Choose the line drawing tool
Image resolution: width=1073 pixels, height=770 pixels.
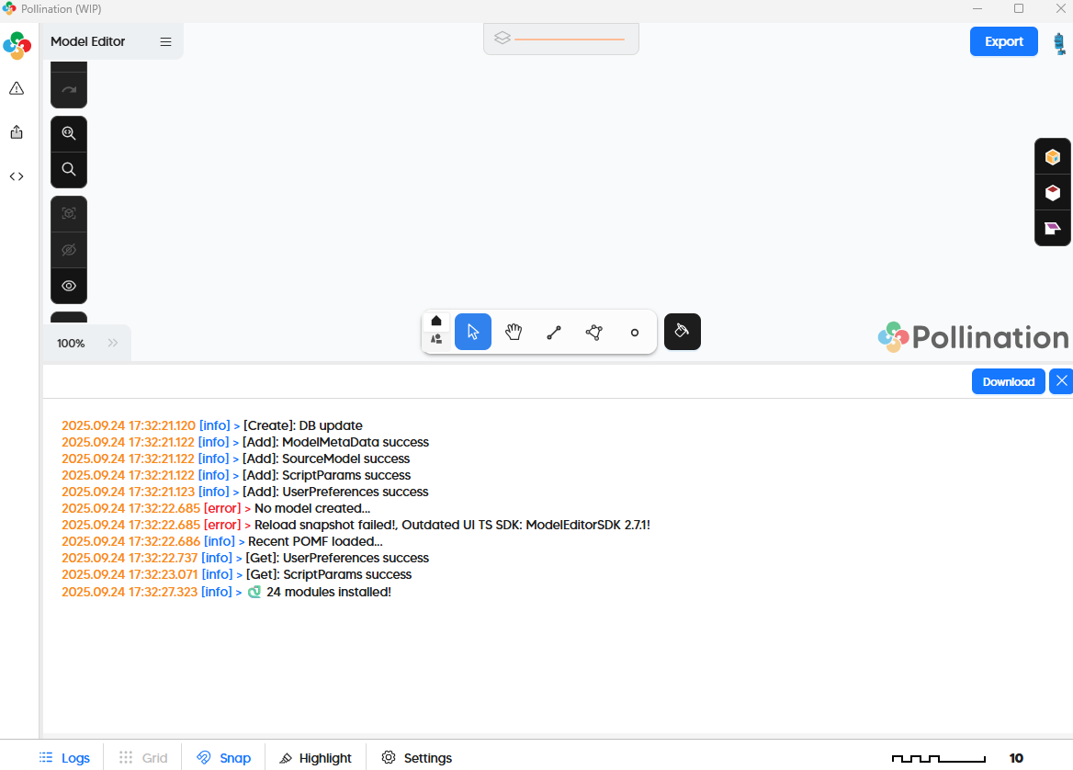(554, 333)
